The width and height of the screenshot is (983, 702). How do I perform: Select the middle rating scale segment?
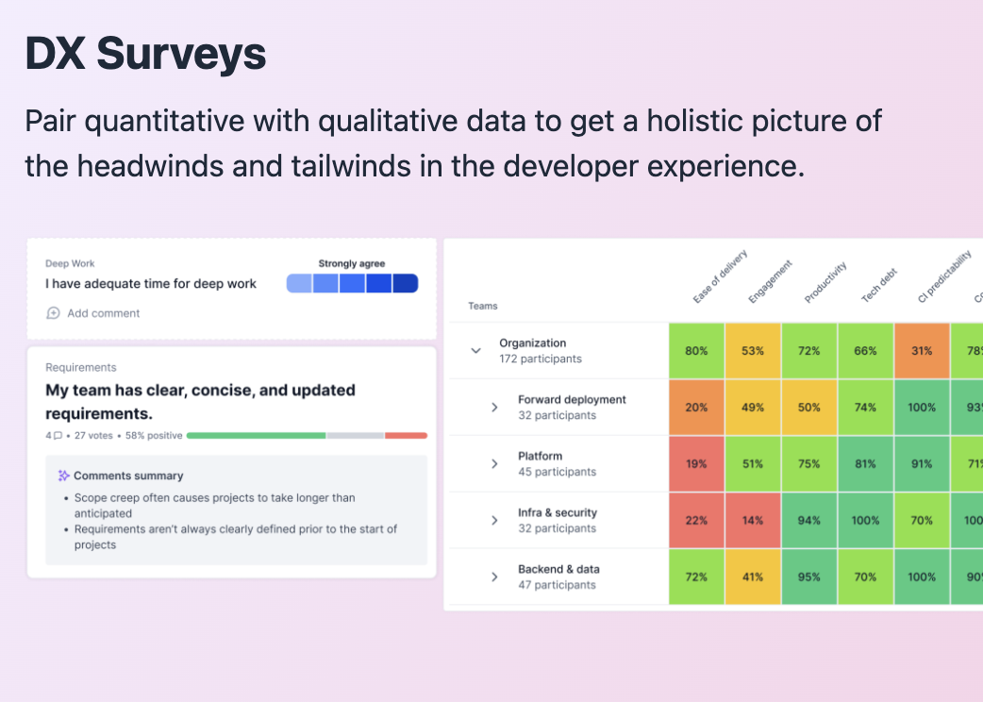click(x=352, y=284)
